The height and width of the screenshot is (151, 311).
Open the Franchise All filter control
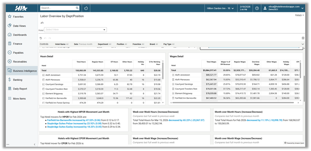click(138, 44)
